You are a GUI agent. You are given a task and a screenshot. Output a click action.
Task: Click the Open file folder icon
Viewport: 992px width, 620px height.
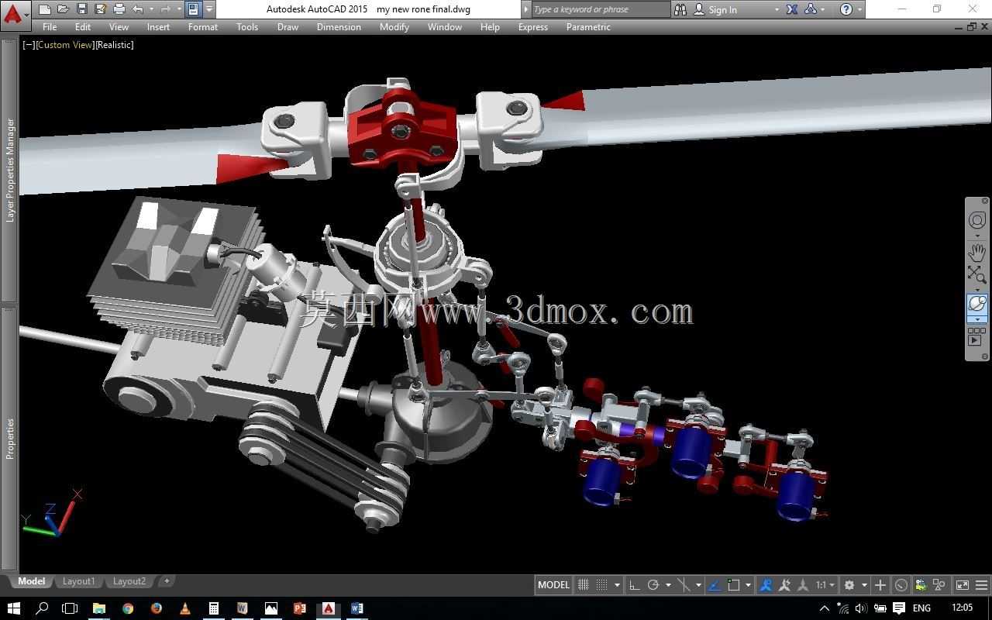[63, 9]
